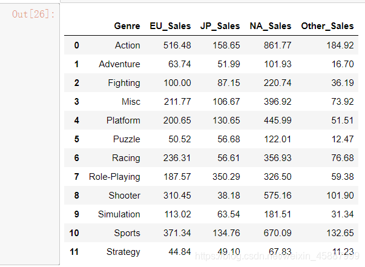Click the Action genre cell
365x267 pixels.
(127, 45)
